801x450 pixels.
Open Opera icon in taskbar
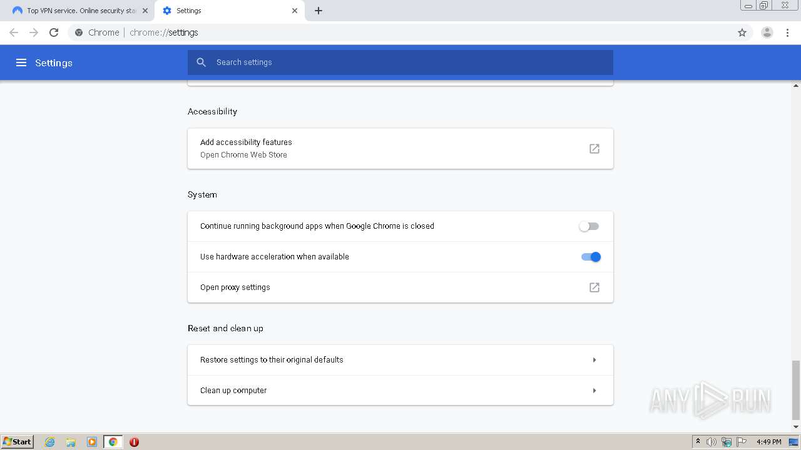point(134,442)
